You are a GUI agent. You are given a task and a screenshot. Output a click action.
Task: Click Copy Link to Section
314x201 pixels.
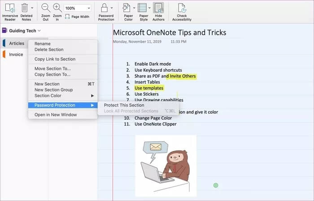55,59
